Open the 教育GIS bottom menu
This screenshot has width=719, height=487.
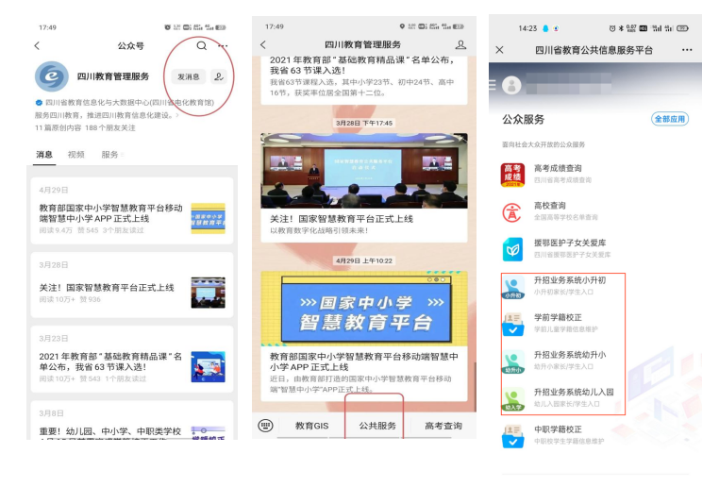(x=311, y=426)
